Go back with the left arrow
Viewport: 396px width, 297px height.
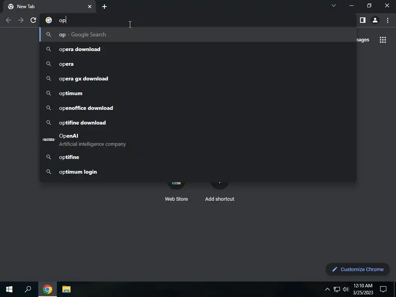[9, 20]
